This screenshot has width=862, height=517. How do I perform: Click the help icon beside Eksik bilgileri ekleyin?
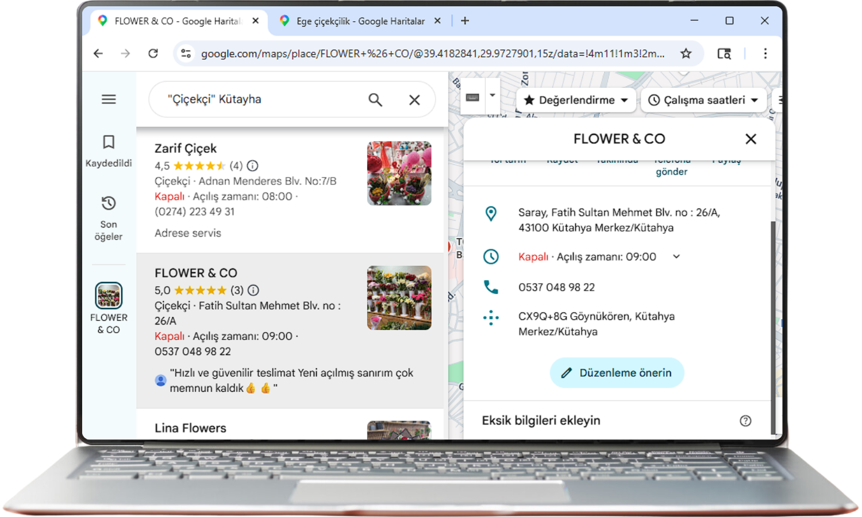pyautogui.click(x=745, y=421)
